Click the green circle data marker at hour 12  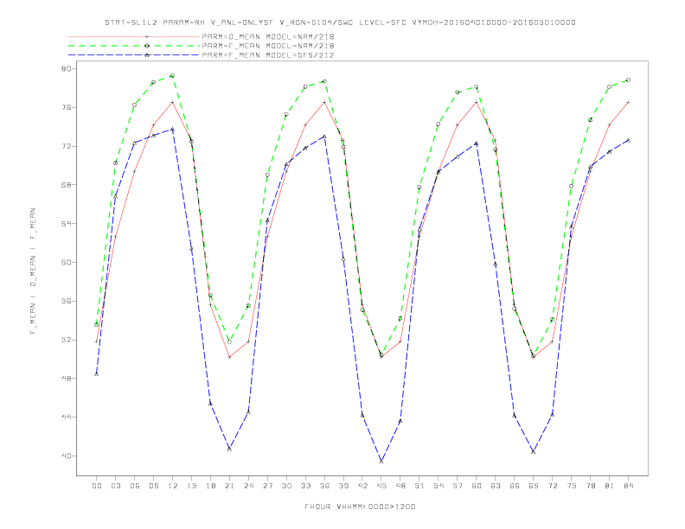[x=173, y=75]
